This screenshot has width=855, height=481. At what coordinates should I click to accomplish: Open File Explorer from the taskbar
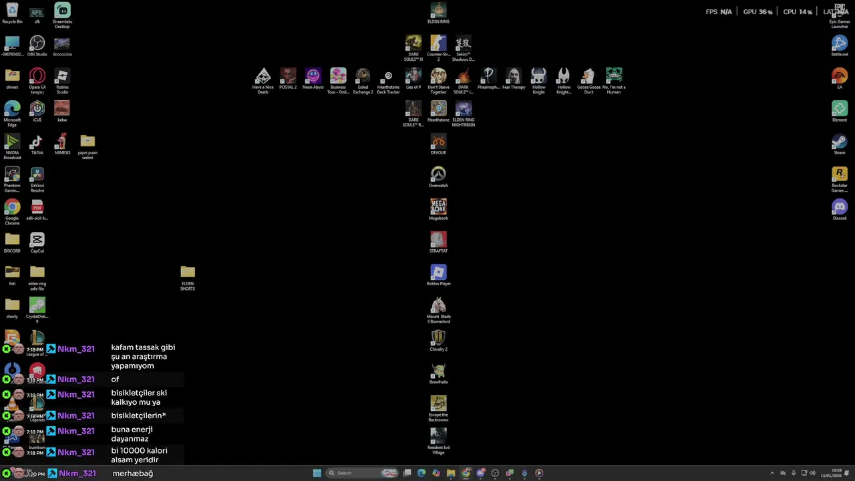pos(451,473)
